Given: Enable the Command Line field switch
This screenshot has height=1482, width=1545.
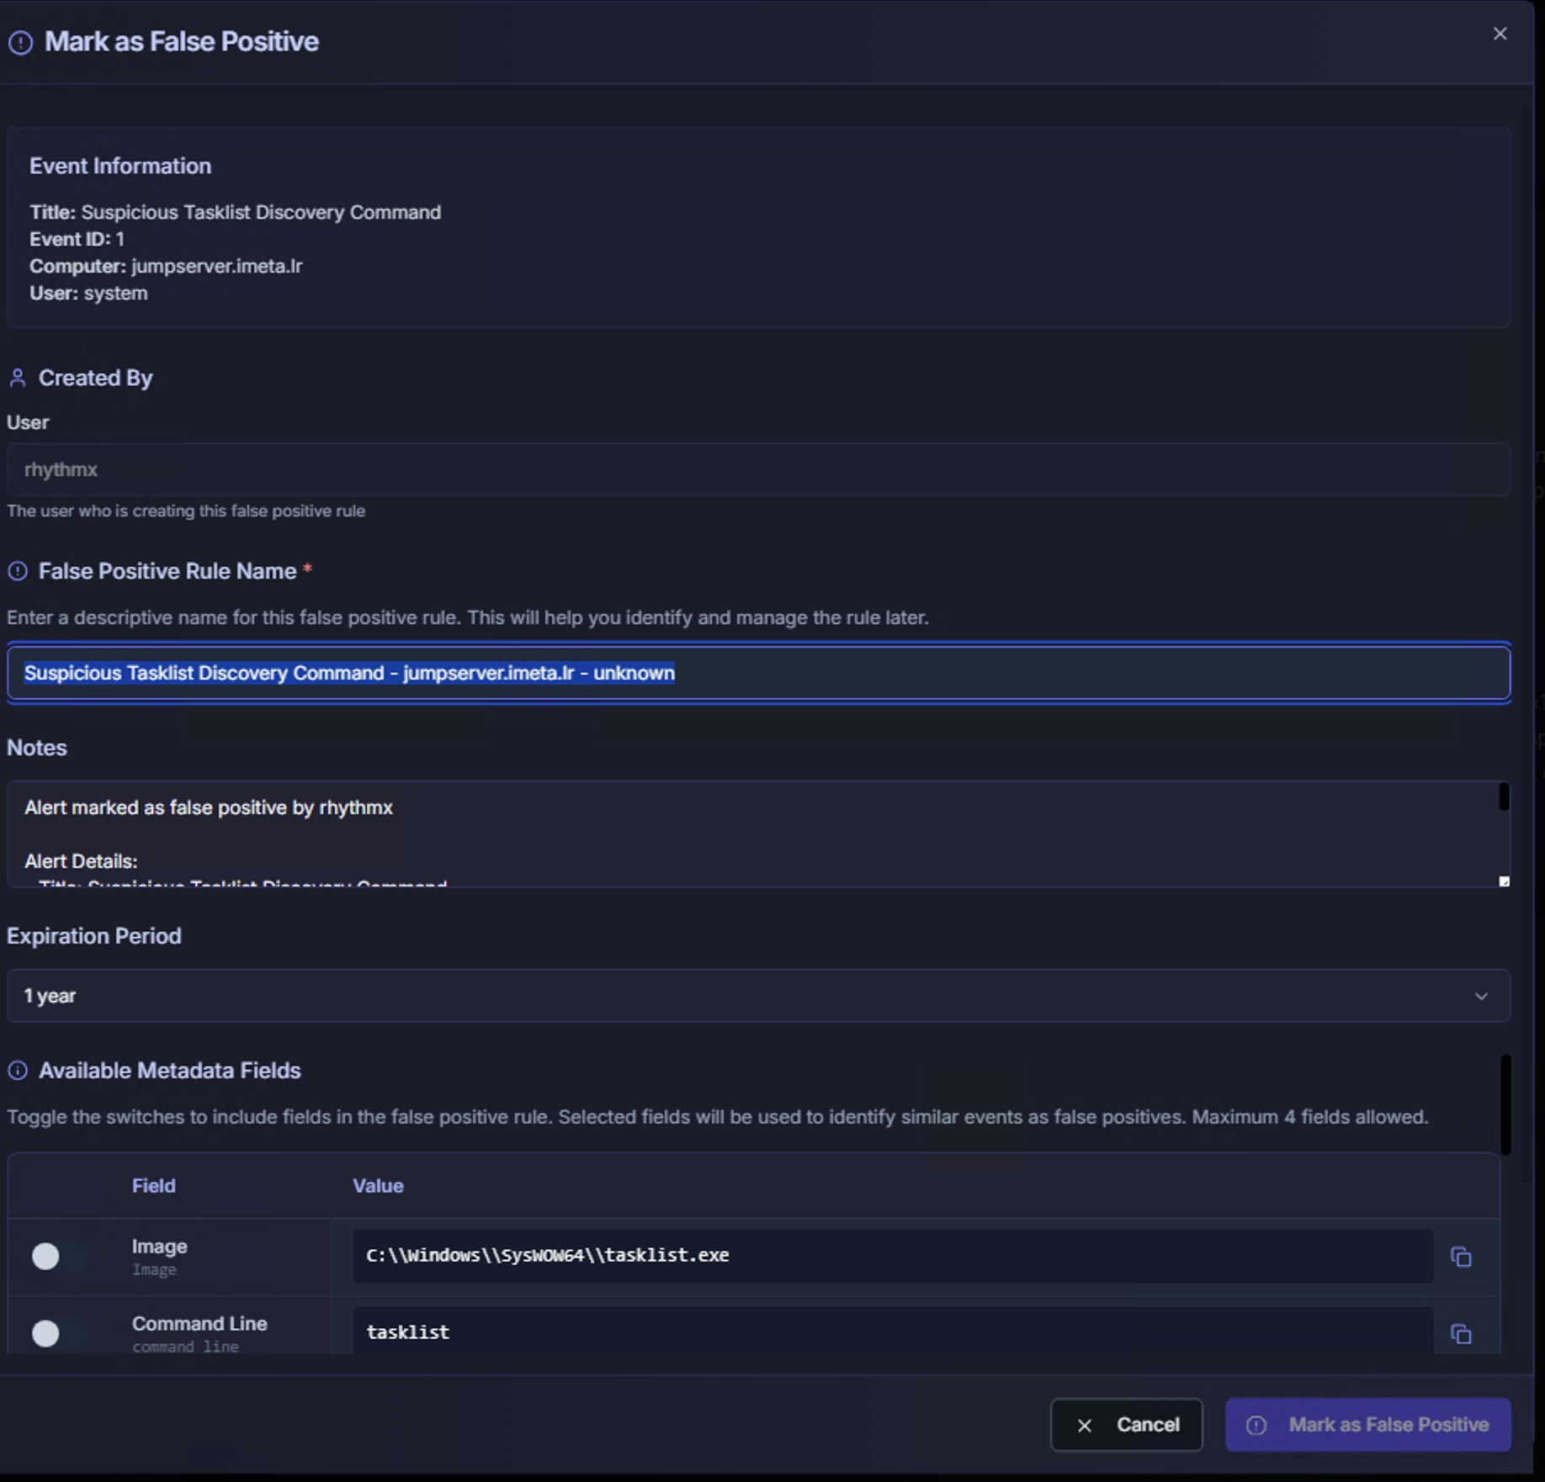Looking at the screenshot, I should [57, 1333].
